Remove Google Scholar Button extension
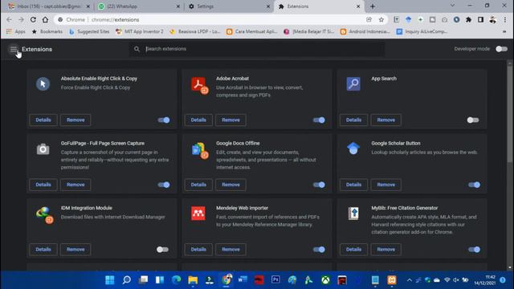The image size is (514, 289). click(385, 185)
